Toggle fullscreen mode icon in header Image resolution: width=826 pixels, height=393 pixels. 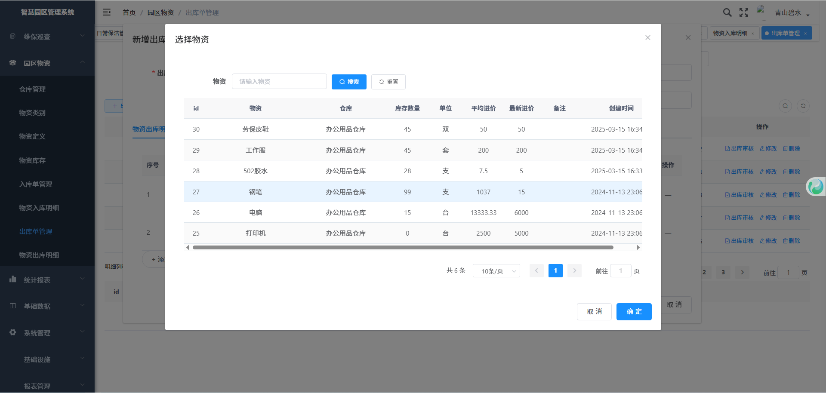pos(744,12)
